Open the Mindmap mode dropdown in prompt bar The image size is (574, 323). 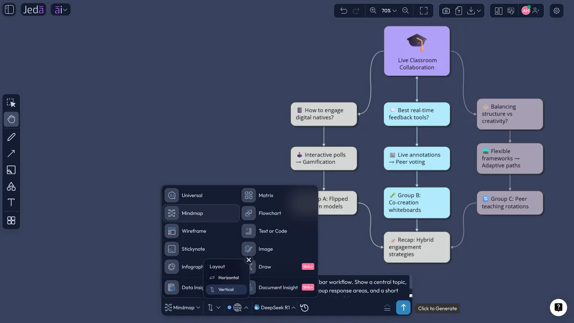click(x=182, y=308)
